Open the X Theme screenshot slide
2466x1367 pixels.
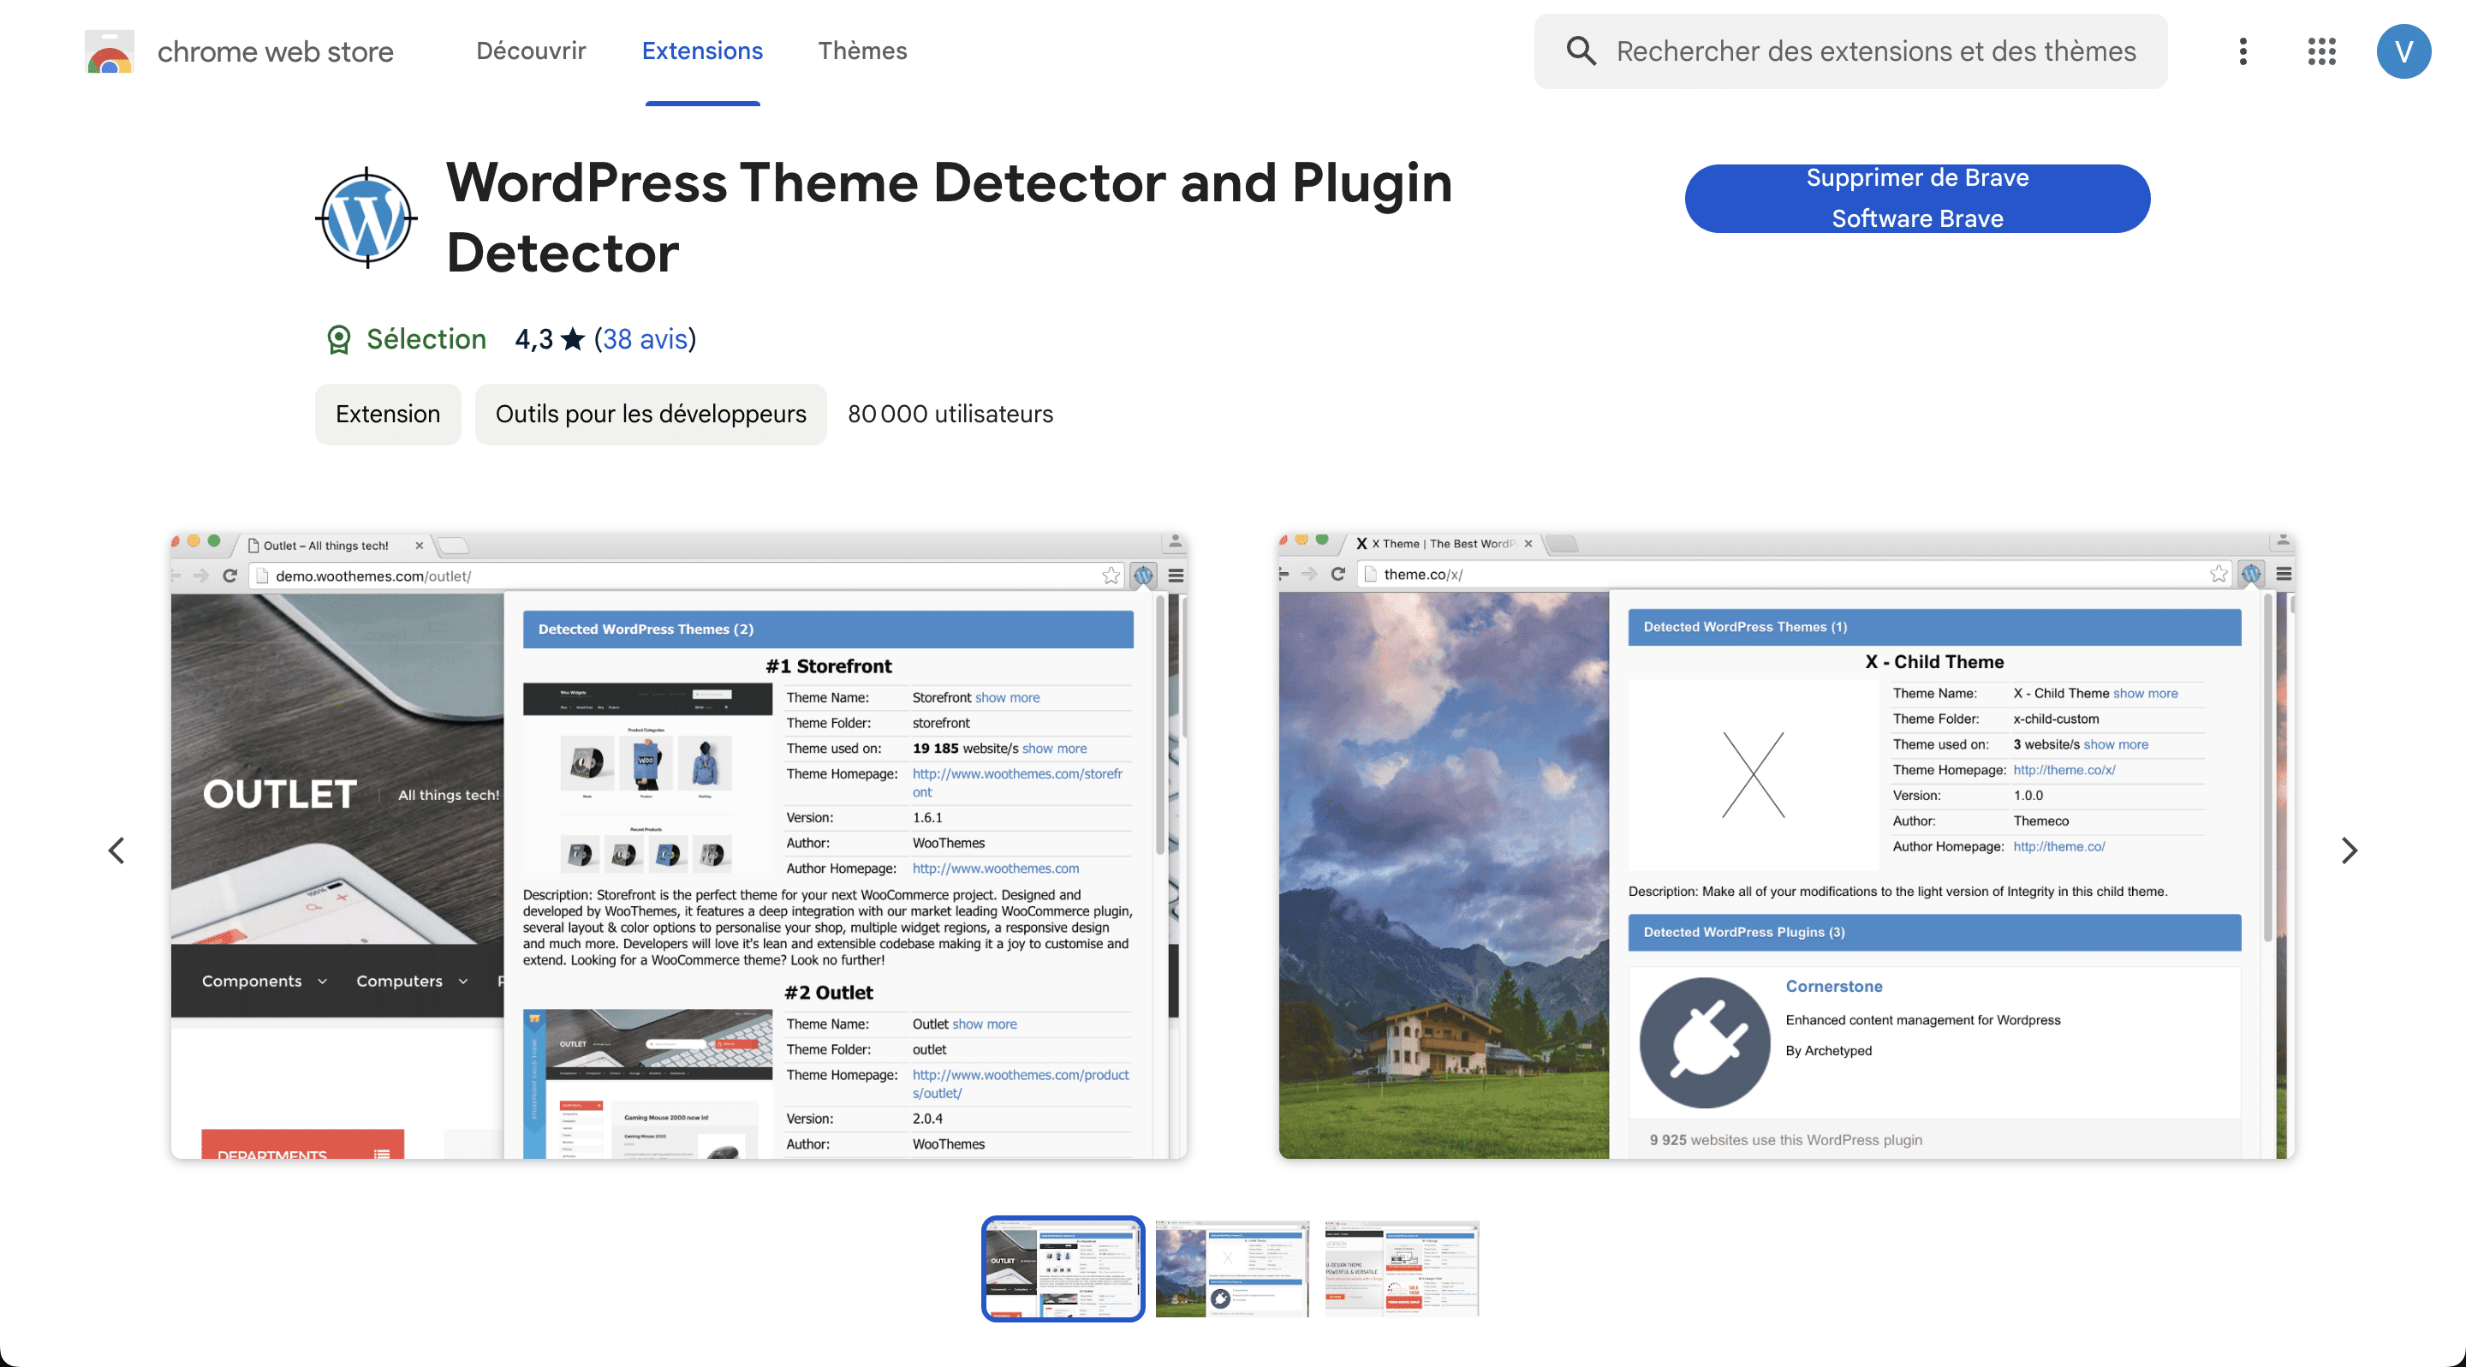point(1786,845)
